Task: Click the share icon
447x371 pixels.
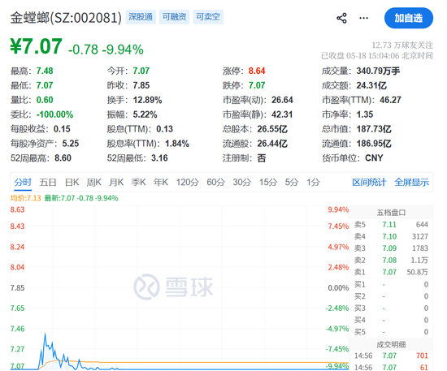Action: 341,18
